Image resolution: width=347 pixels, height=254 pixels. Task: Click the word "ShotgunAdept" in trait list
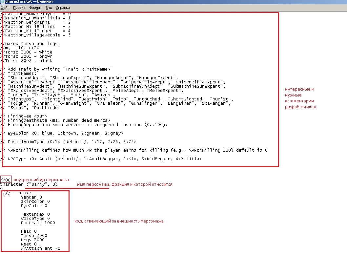[26, 78]
